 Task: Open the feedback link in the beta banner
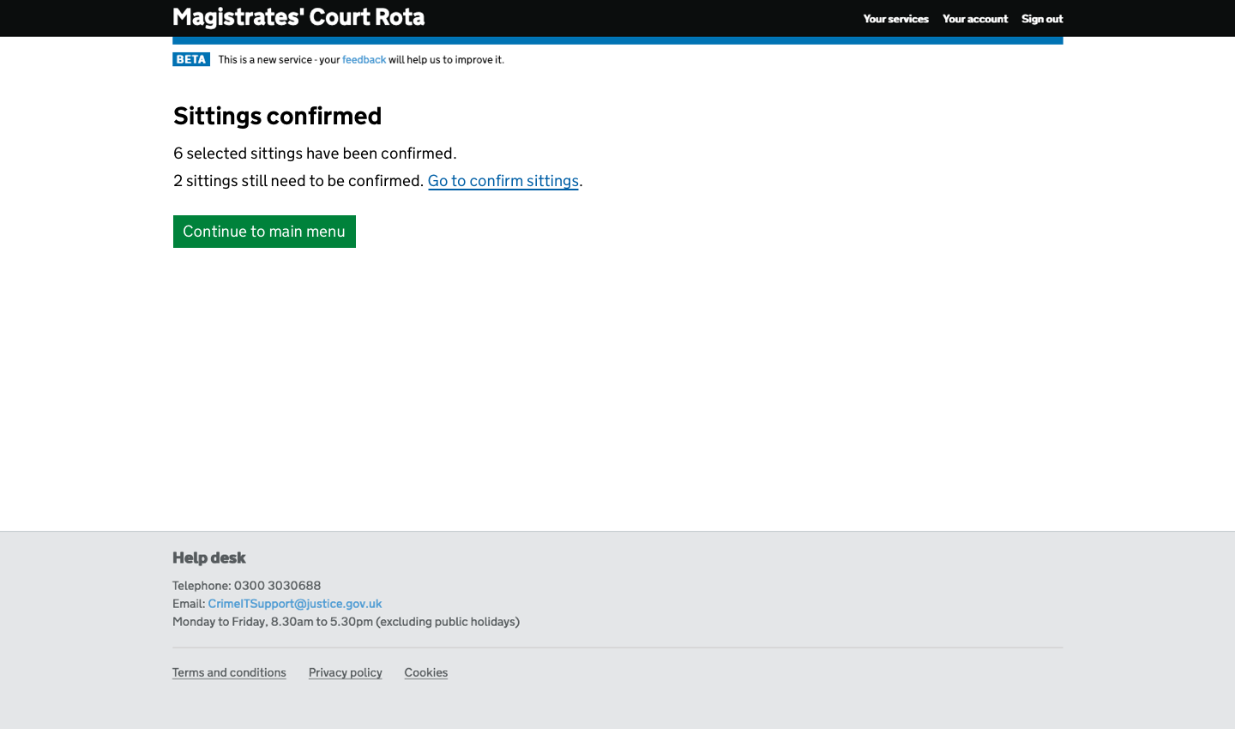point(364,60)
